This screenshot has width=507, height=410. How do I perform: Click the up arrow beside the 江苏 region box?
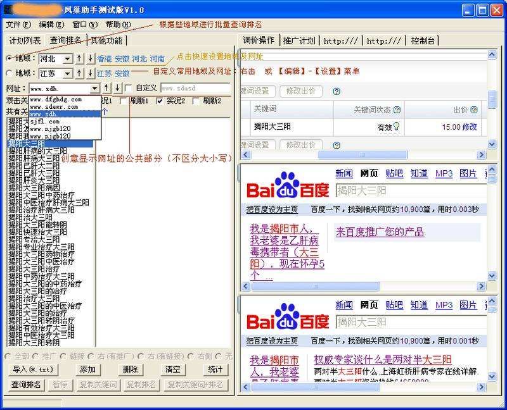click(x=79, y=73)
